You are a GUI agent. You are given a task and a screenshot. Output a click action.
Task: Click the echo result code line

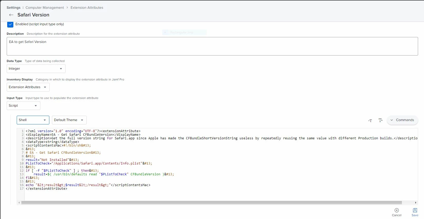coord(88,185)
